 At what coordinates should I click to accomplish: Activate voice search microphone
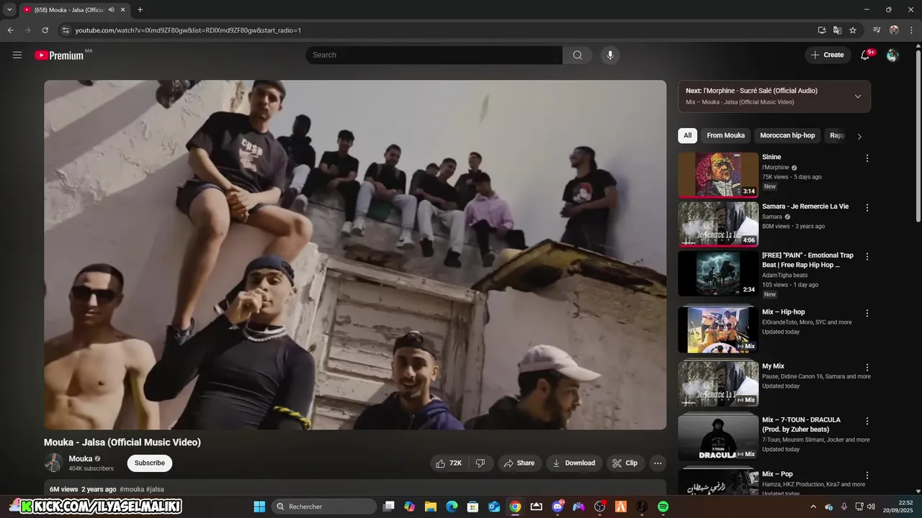610,55
